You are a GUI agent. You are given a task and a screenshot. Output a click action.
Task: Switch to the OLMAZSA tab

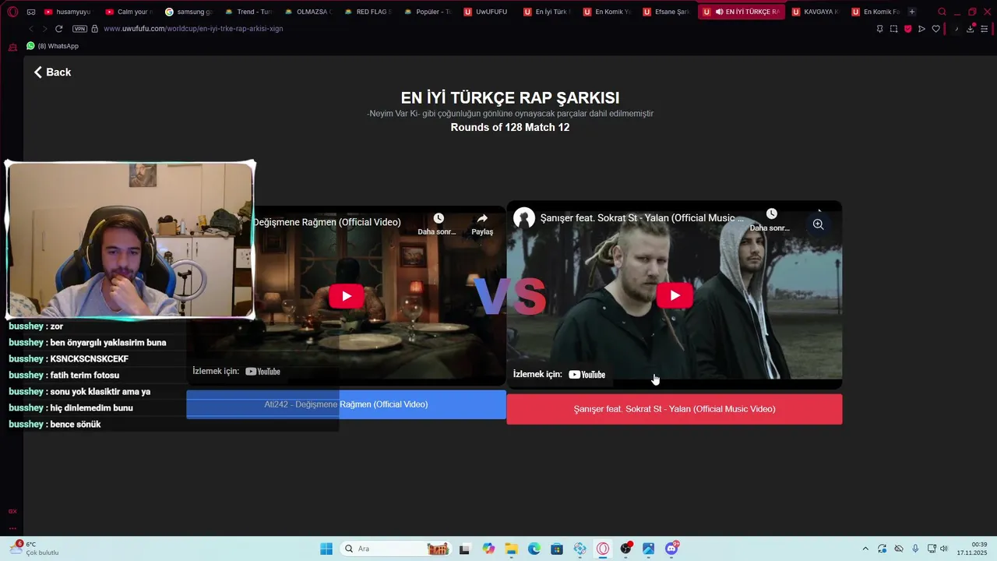pyautogui.click(x=307, y=12)
